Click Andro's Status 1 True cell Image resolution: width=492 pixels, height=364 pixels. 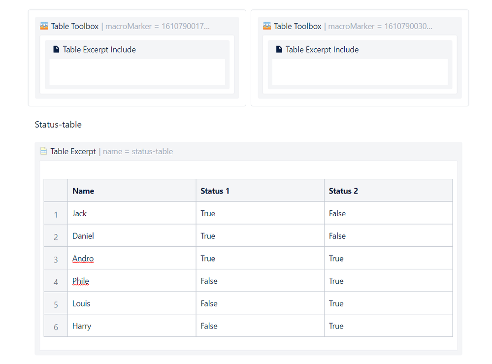point(260,258)
